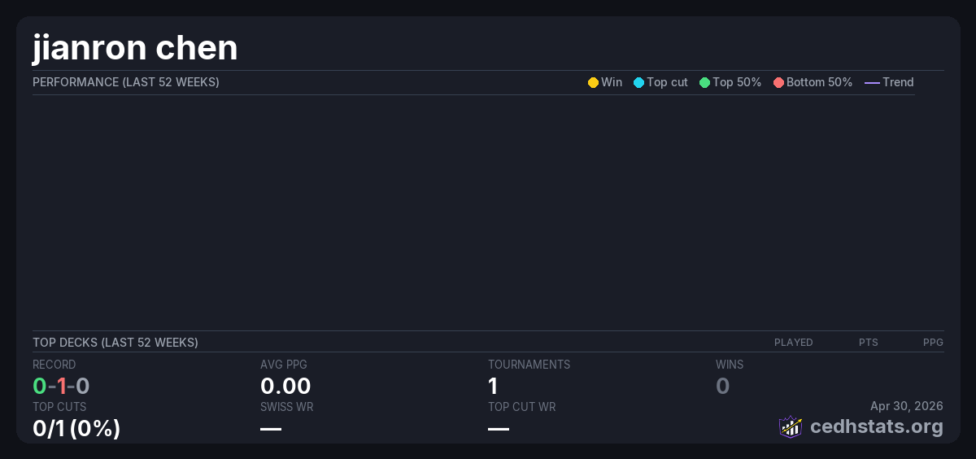Viewport: 976px width, 459px height.
Task: Click the Top Decks (Last 52 Weeks) heading
Action: tap(115, 343)
